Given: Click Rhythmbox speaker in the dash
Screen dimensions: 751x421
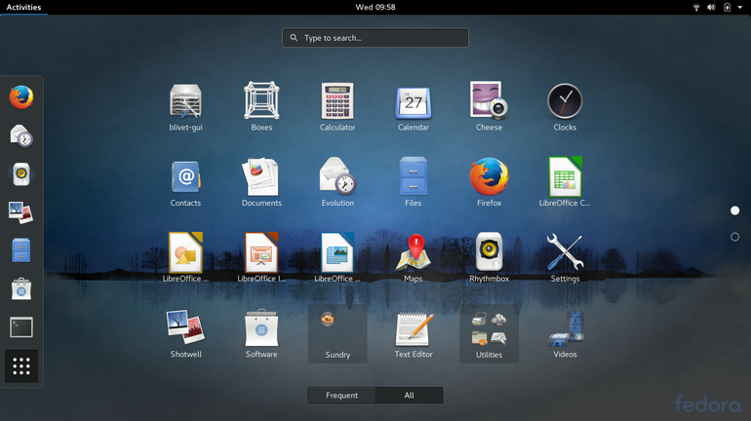Looking at the screenshot, I should tap(21, 174).
